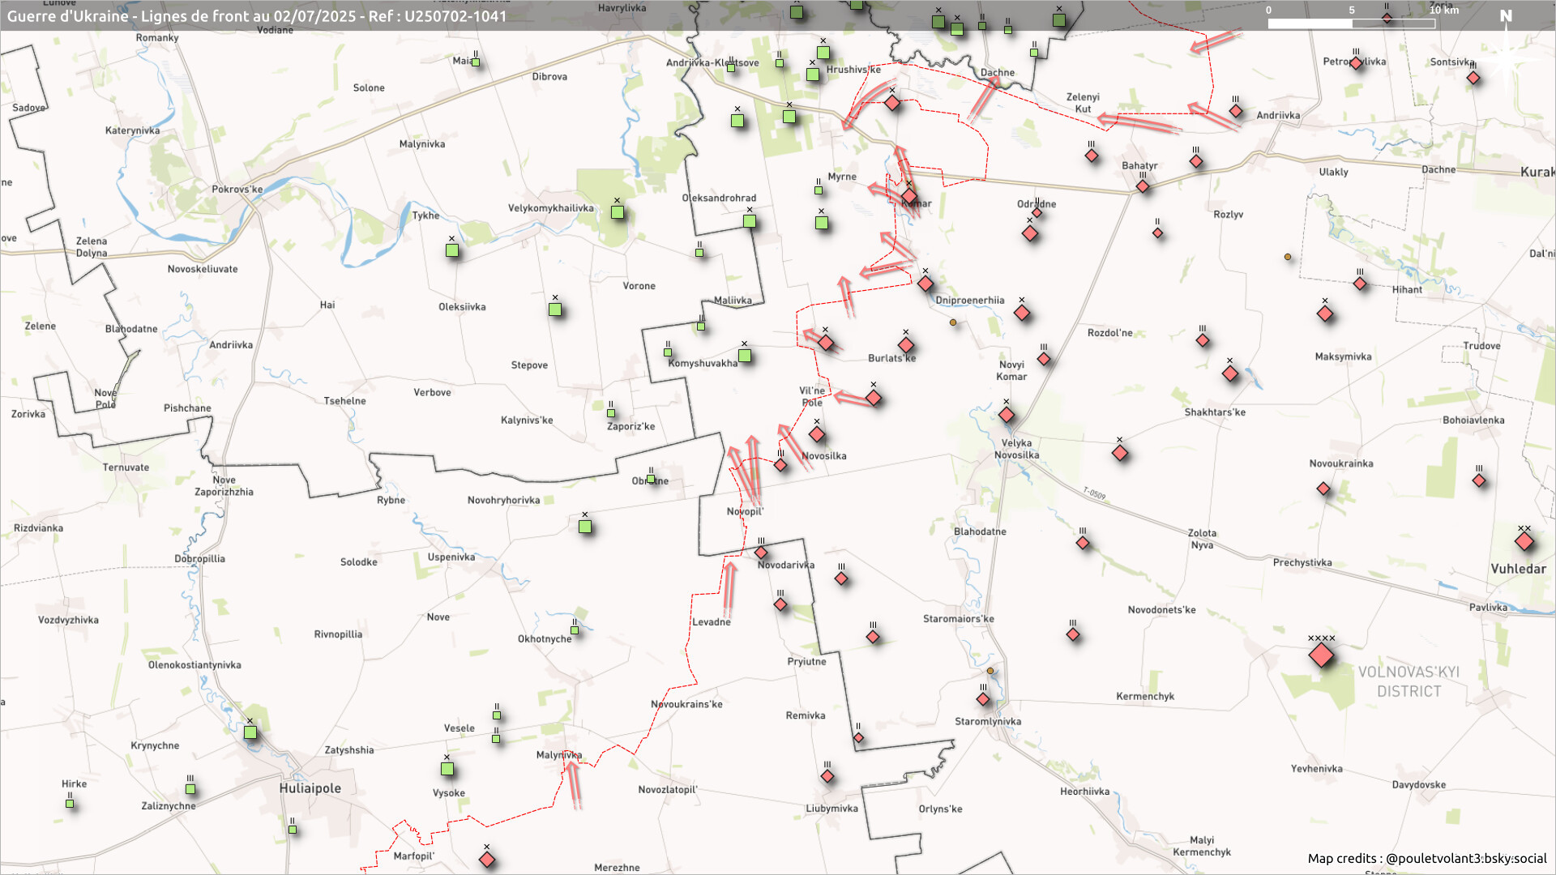Viewport: 1556px width, 875px height.
Task: Click the red unit marker near Staromlynivka
Action: [983, 698]
